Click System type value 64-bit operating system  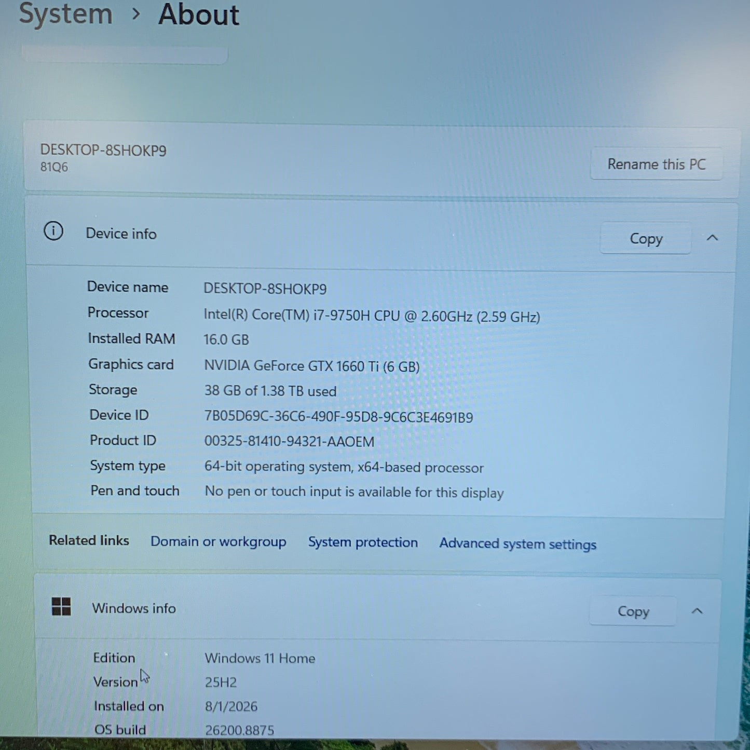[x=344, y=467]
